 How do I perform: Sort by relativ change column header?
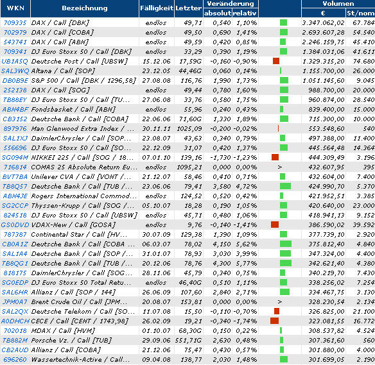[x=245, y=13]
